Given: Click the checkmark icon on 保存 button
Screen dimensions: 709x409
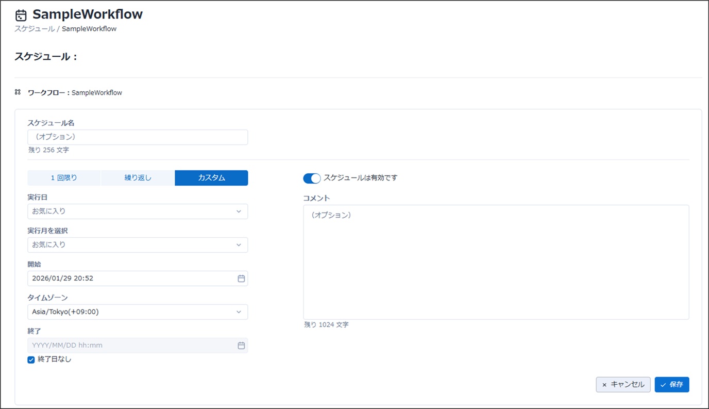Looking at the screenshot, I should (x=663, y=385).
